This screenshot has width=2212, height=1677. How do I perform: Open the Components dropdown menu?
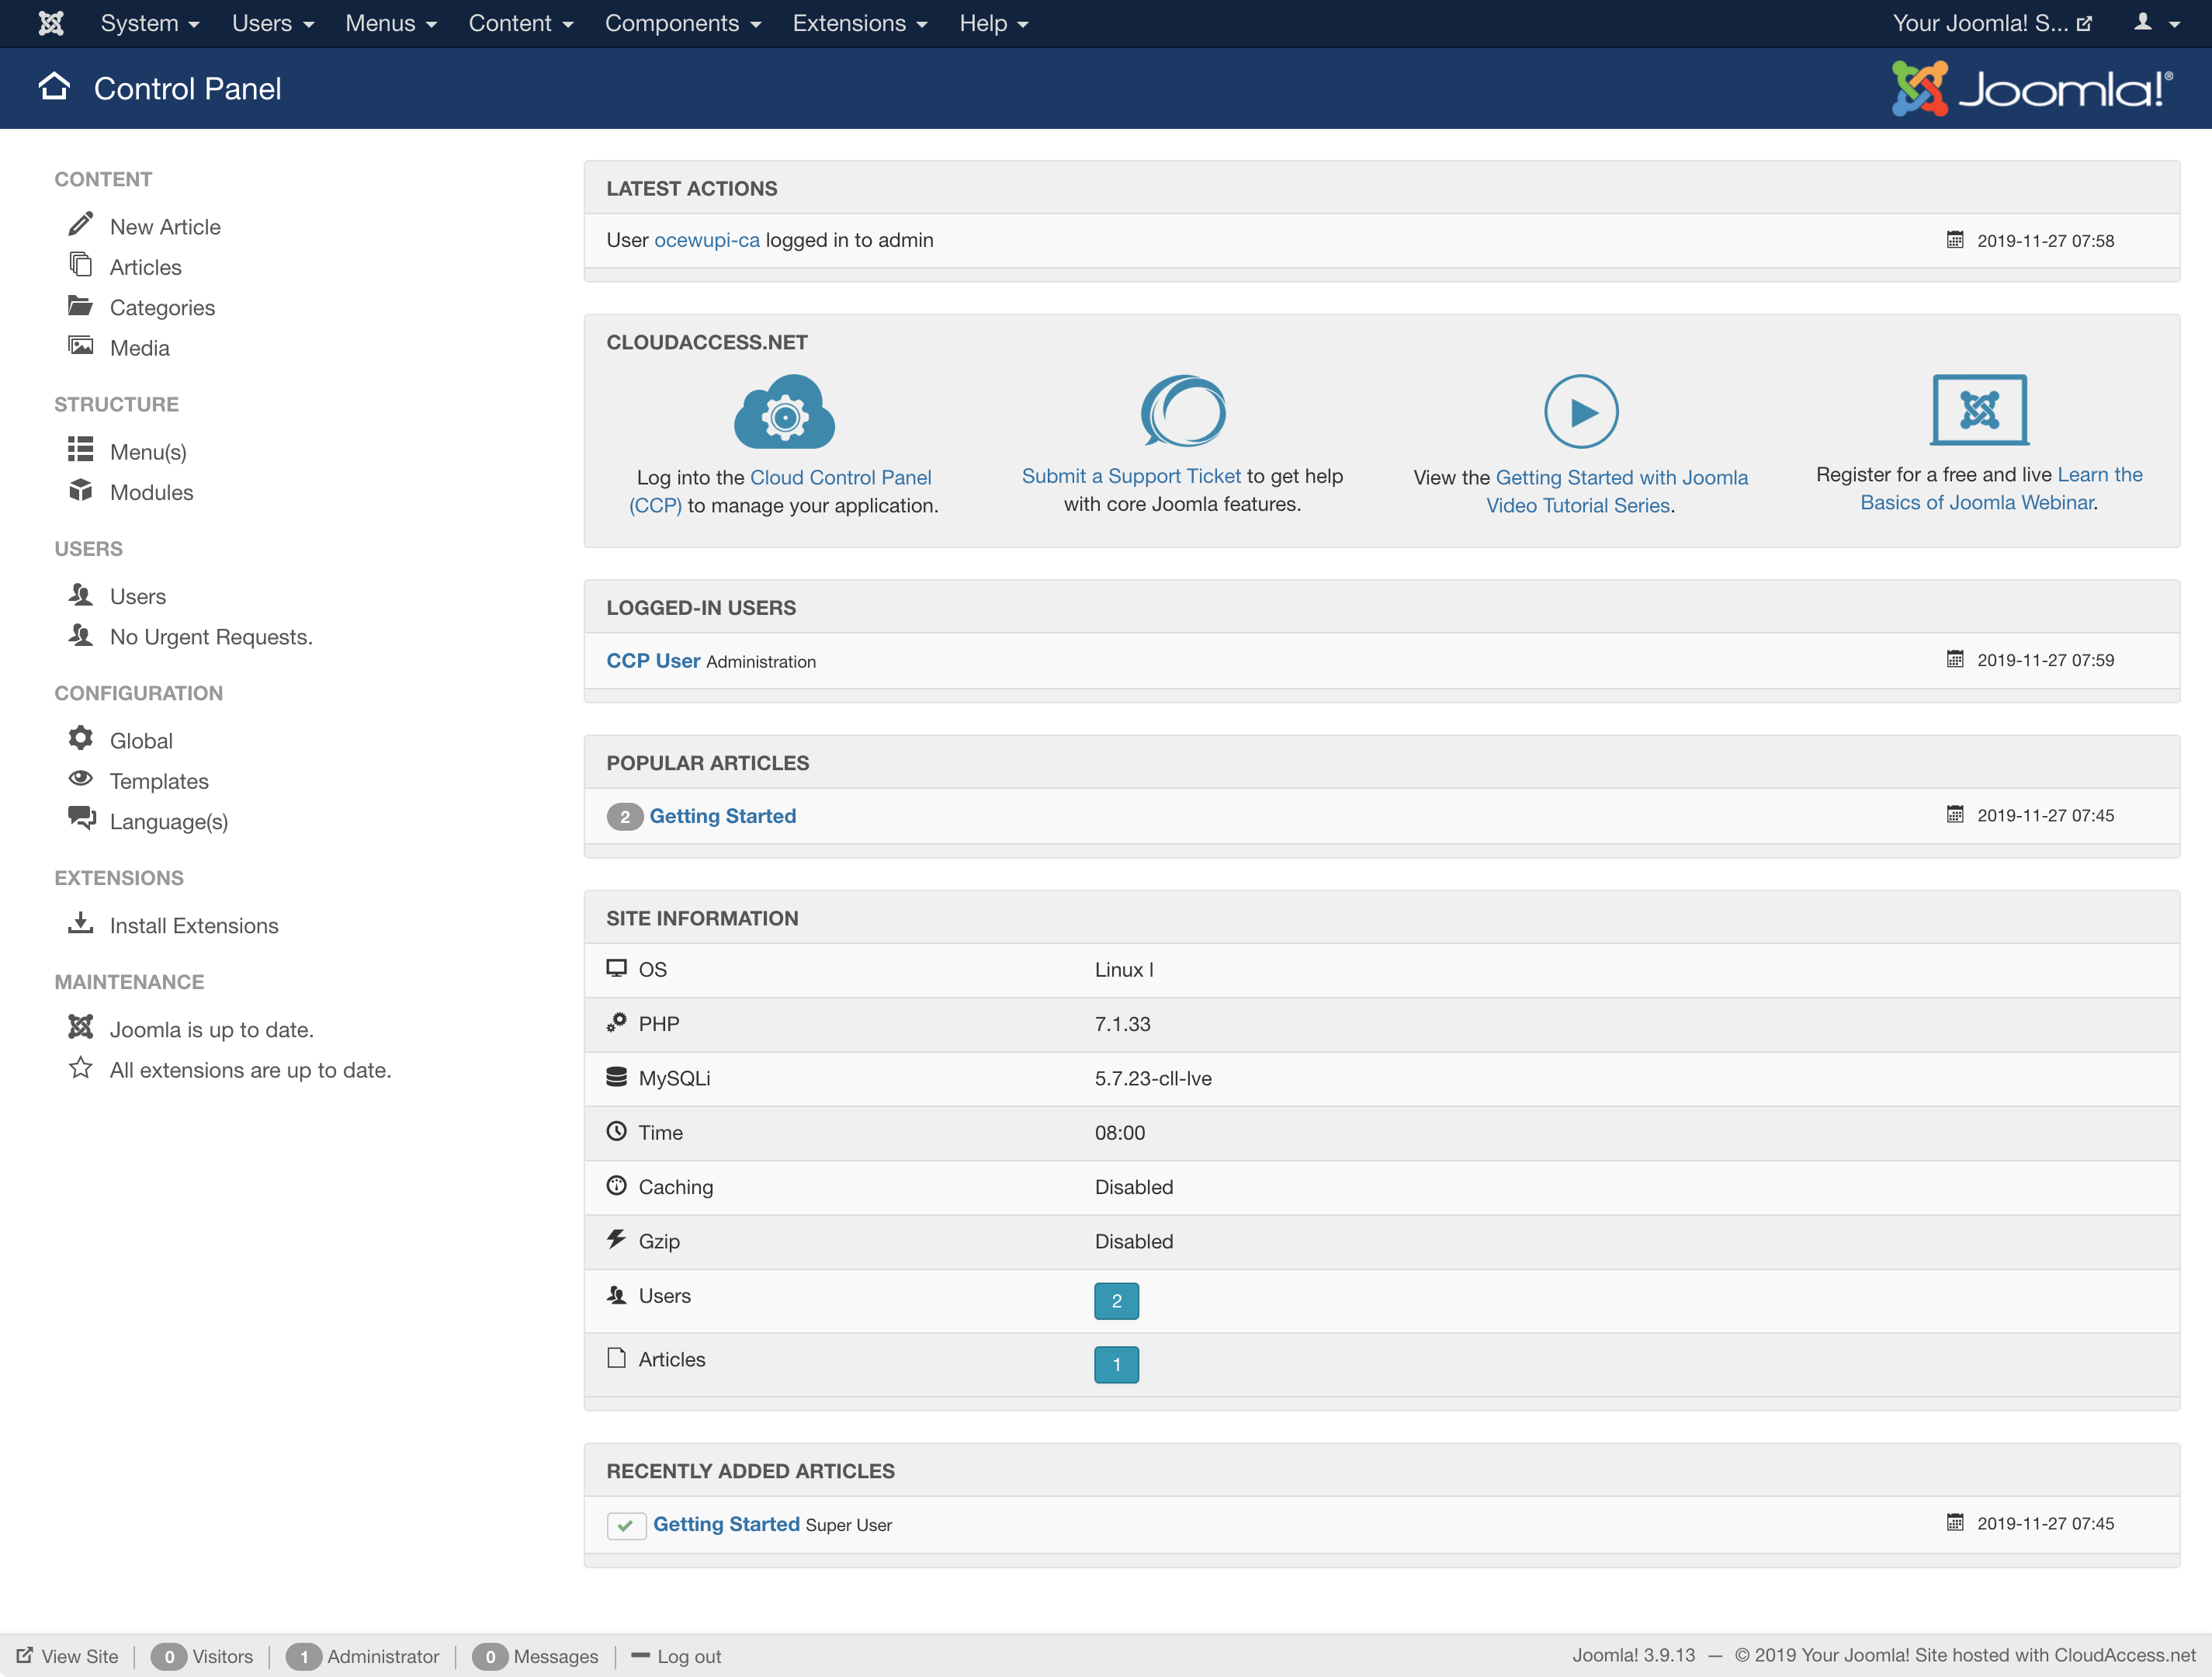pos(683,23)
